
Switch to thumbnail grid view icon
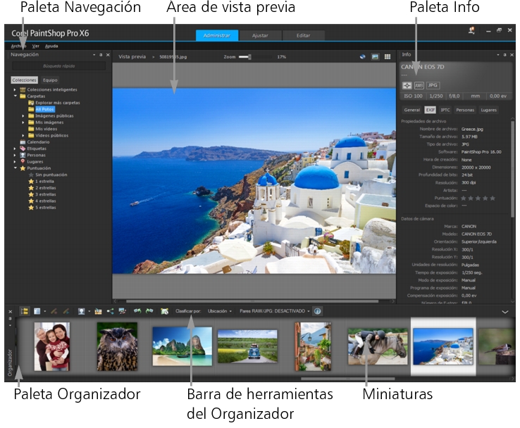(x=388, y=56)
